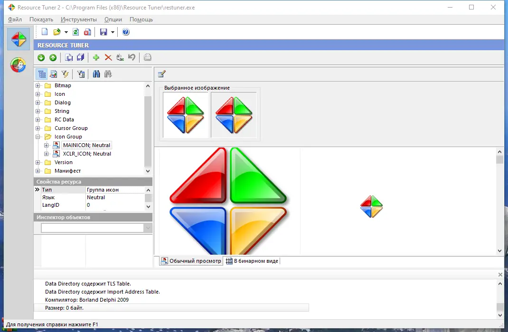Expand the RC Data folder
The height and width of the screenshot is (332, 508).
click(38, 120)
